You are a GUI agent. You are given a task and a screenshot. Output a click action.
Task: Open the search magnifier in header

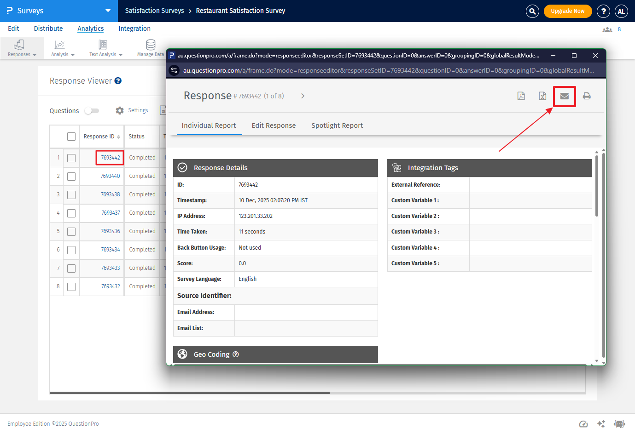tap(532, 11)
